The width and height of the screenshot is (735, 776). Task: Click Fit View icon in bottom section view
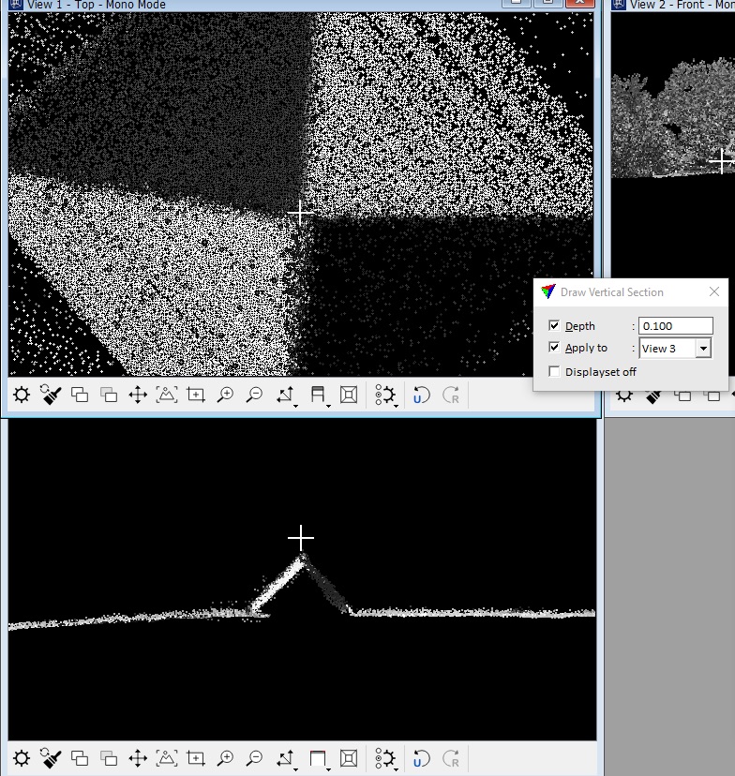pyautogui.click(x=167, y=758)
